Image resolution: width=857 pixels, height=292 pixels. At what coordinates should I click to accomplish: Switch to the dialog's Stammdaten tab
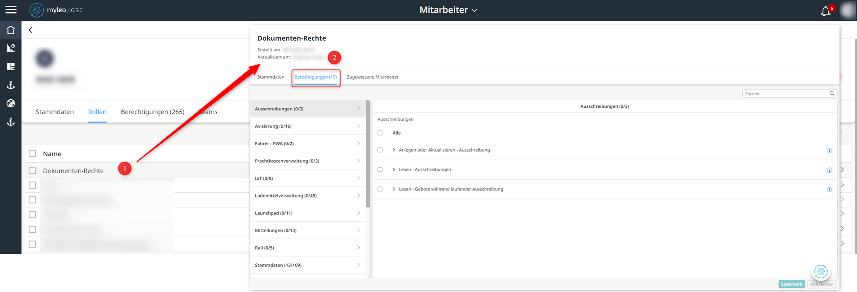click(271, 77)
